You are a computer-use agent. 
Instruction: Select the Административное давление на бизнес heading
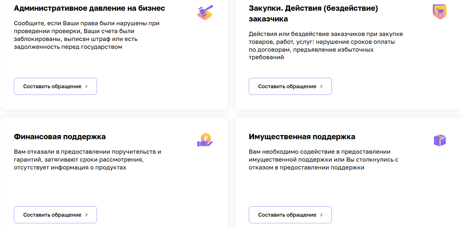tap(90, 8)
